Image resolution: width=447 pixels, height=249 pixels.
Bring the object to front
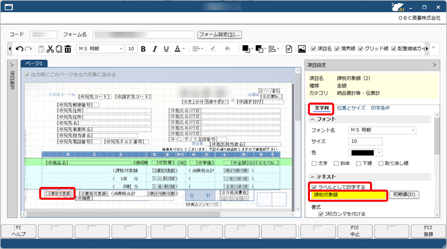246,49
